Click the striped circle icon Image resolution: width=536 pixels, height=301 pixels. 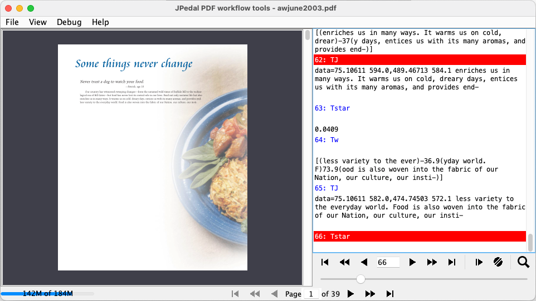click(498, 262)
